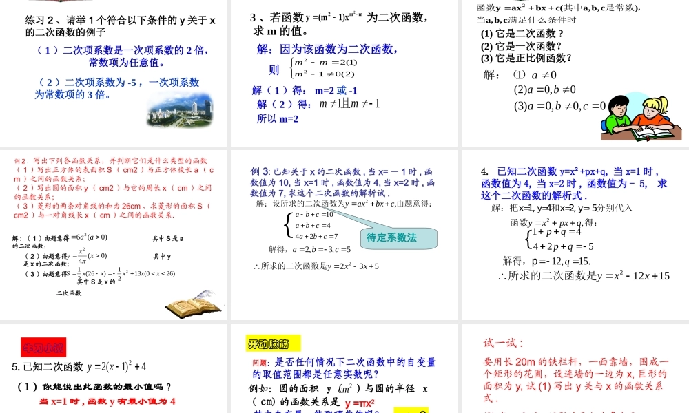The image size is (689, 413).
Task: Click the open book with quill image
Action: tap(193, 304)
